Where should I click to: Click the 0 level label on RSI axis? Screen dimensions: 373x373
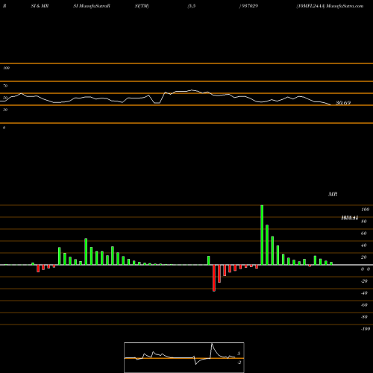[x=4, y=128]
